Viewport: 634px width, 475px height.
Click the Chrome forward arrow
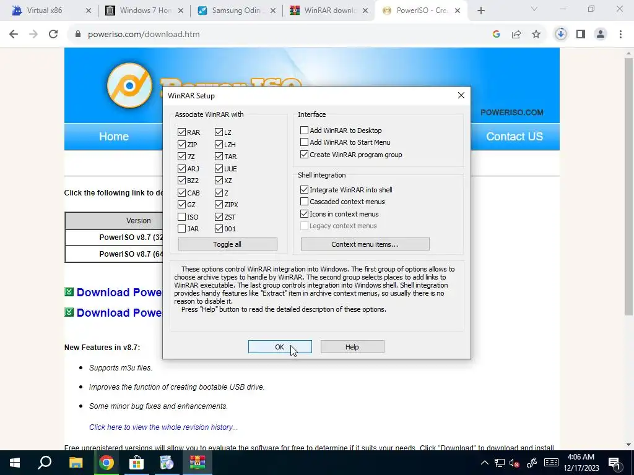33,35
